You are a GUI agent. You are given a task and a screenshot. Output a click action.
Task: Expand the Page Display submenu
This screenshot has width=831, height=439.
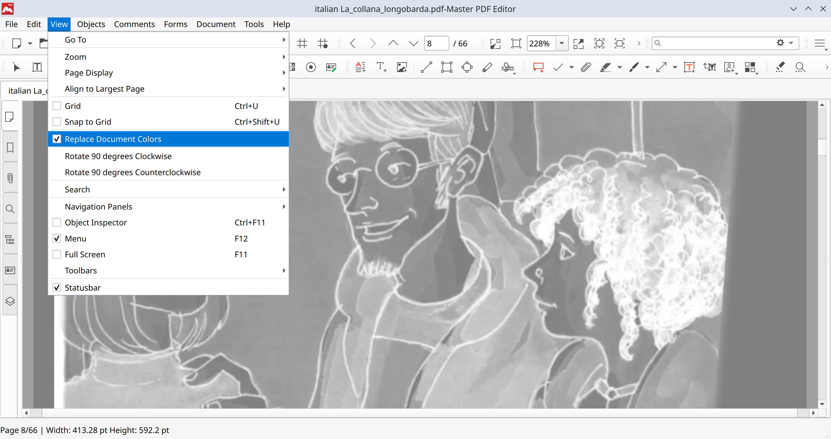(168, 73)
